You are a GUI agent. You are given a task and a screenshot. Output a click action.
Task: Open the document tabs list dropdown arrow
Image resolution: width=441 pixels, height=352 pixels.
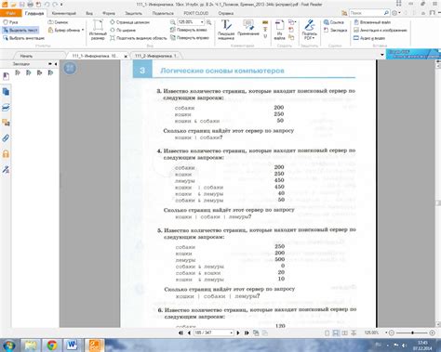click(x=382, y=55)
